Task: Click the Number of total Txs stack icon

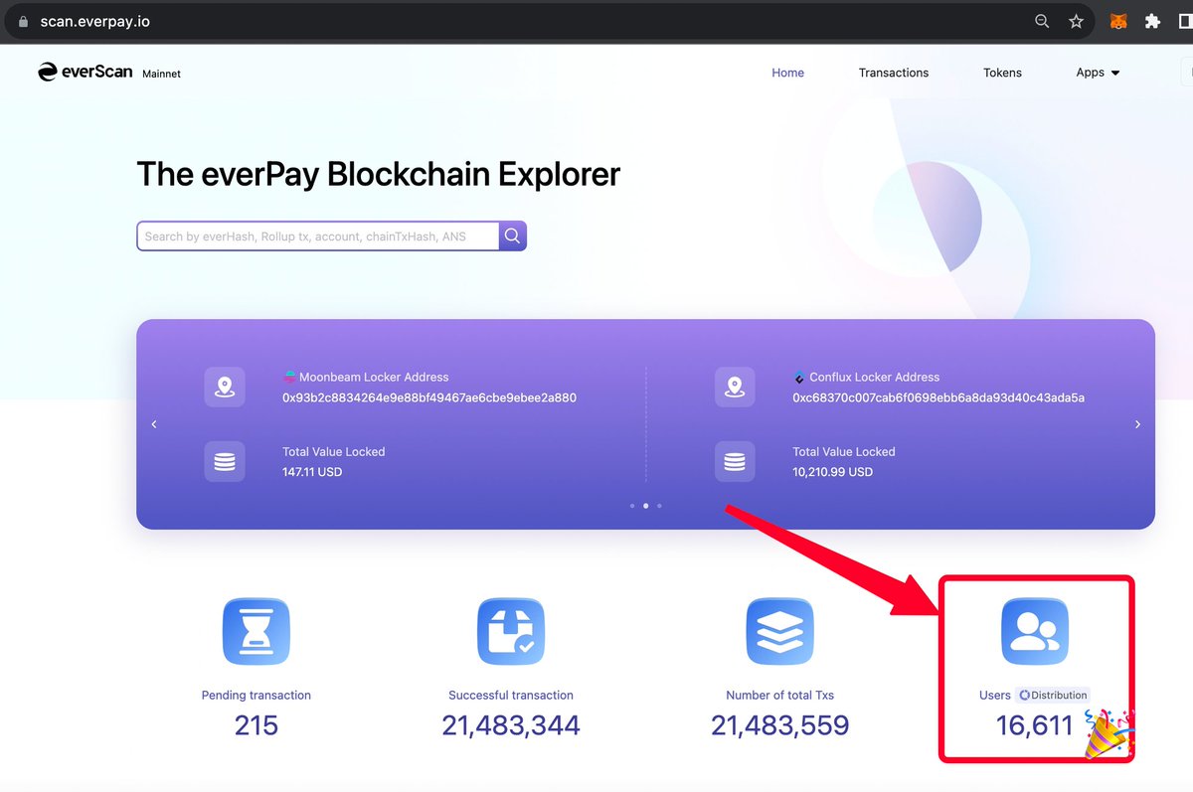Action: tap(779, 630)
